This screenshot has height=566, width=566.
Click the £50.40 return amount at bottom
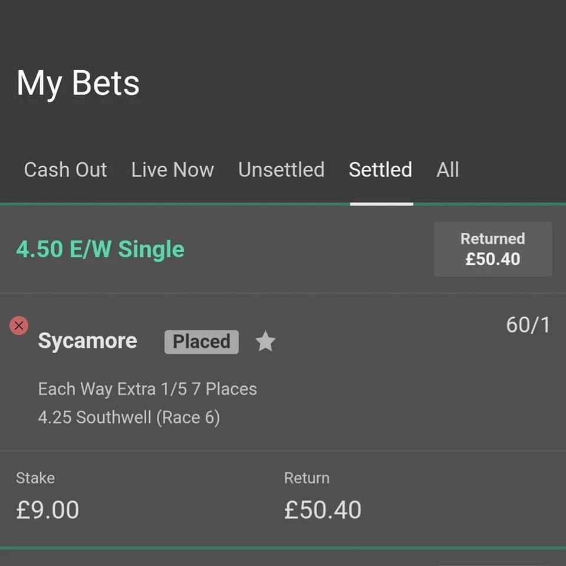point(323,510)
